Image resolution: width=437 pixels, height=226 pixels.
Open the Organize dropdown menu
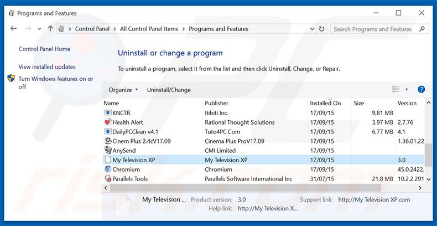(123, 90)
